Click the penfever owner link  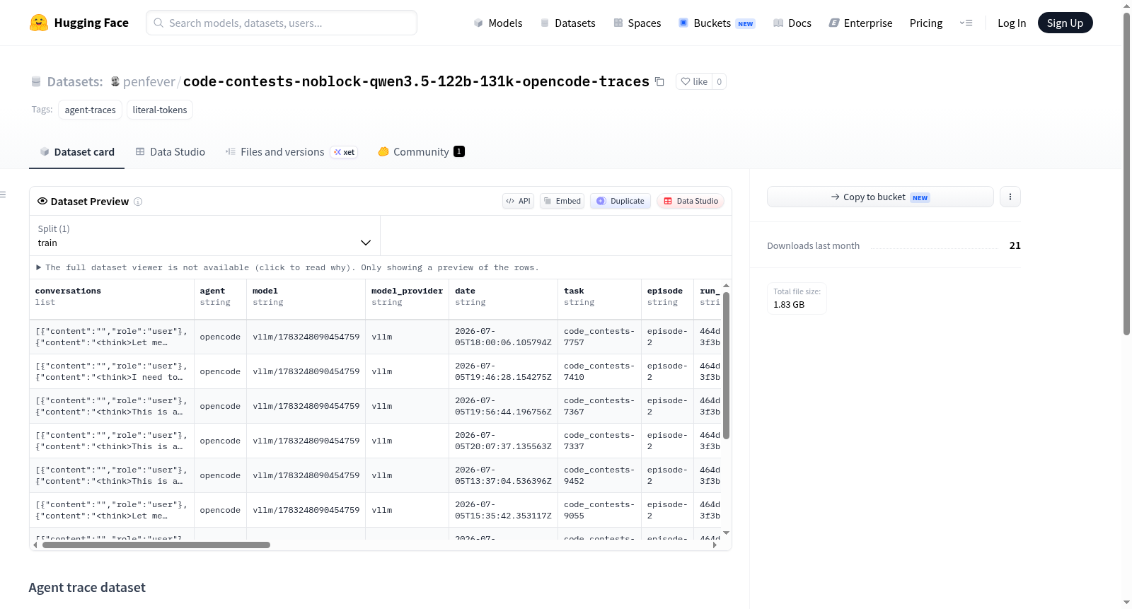[149, 81]
